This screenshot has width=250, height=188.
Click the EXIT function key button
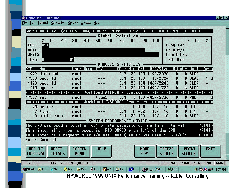[x=210, y=151]
